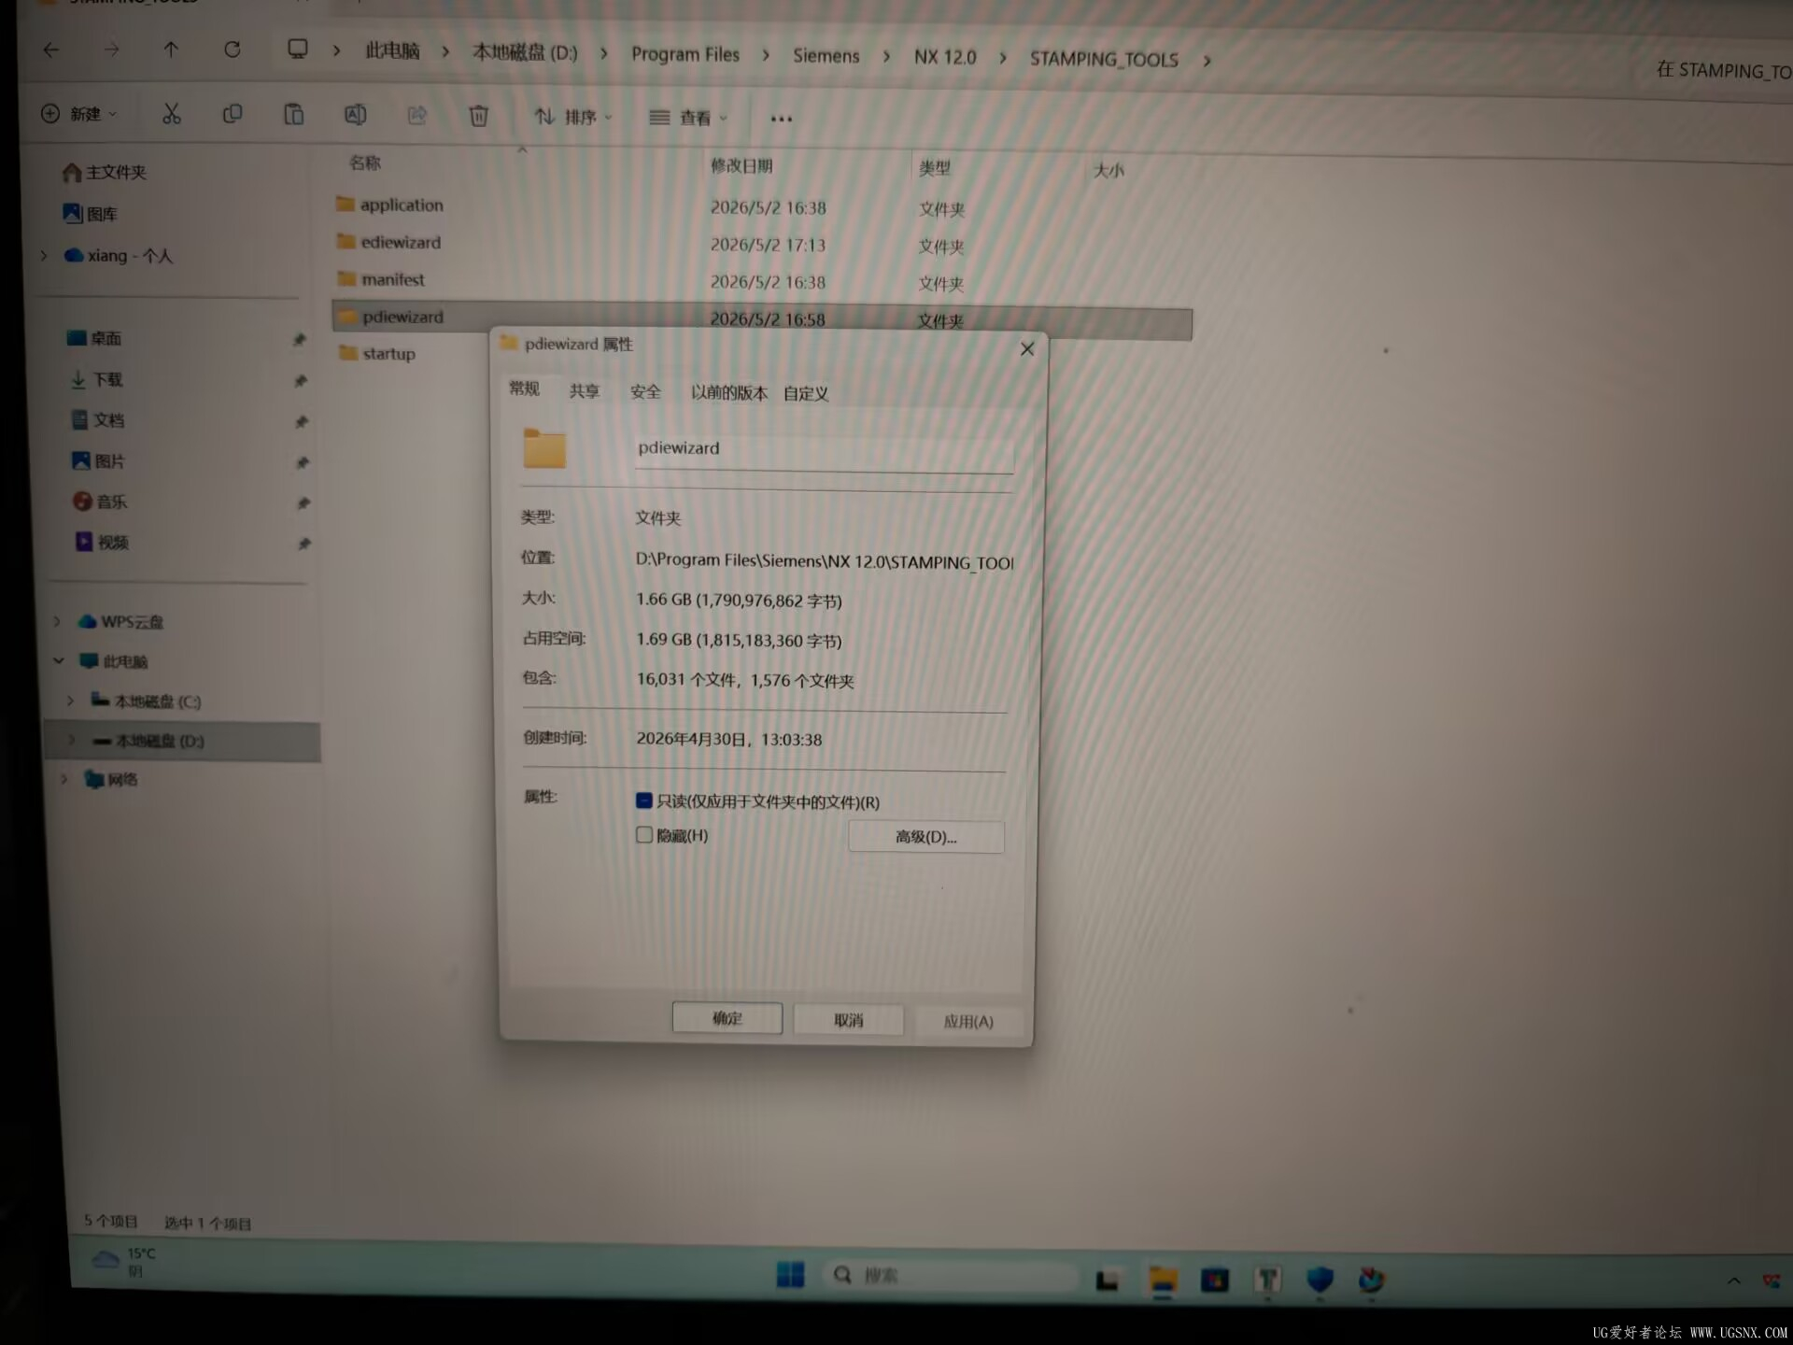Click Program Files in the breadcrumb
Screen dimensions: 1793x1345
[685, 54]
